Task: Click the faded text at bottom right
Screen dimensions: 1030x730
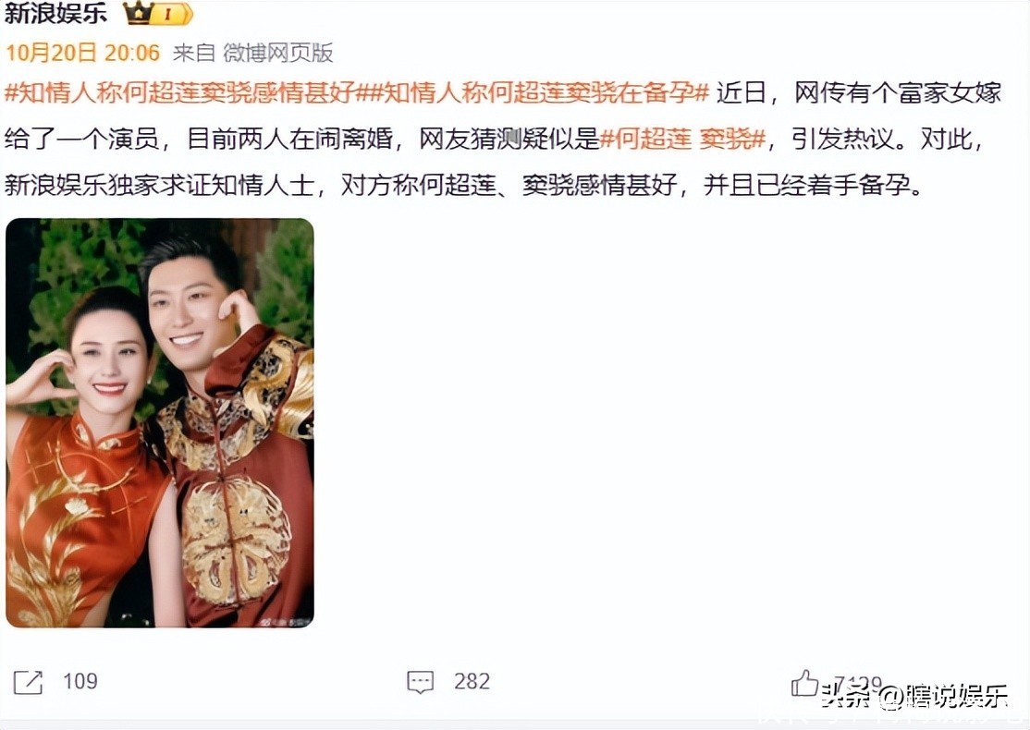Action: pyautogui.click(x=890, y=720)
